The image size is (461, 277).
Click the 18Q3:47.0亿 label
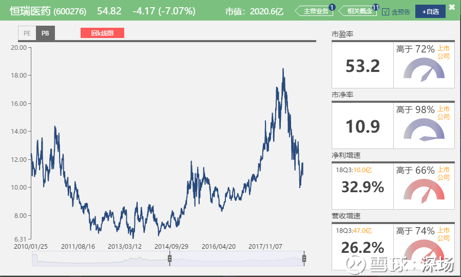click(x=354, y=231)
